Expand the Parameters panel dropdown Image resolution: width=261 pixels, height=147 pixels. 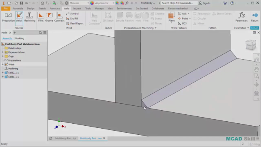click(248, 28)
